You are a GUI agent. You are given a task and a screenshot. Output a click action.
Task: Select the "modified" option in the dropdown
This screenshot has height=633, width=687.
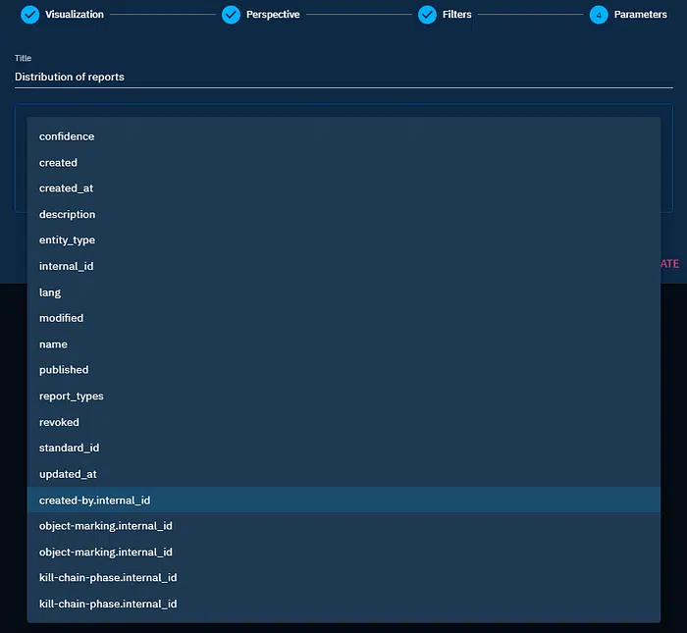click(x=61, y=318)
